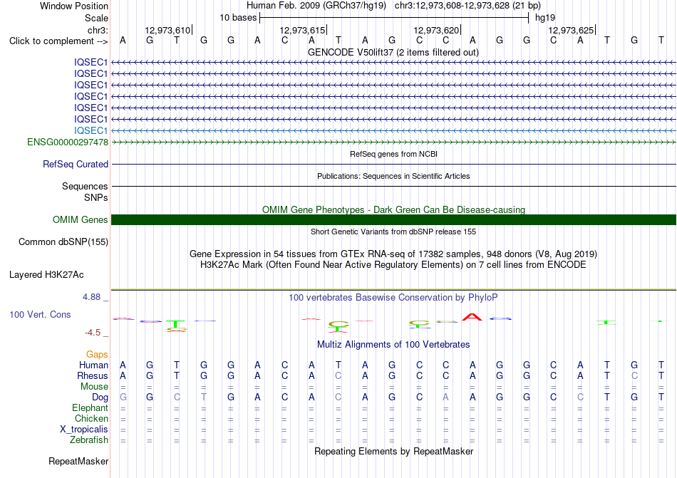Open 'Multiz Alignments of 100 Vertebrates' title

coord(393,344)
